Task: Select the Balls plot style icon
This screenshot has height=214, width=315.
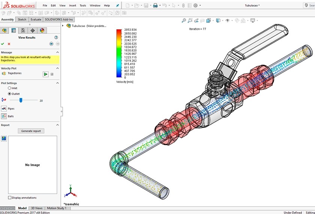Action: pos(4,116)
